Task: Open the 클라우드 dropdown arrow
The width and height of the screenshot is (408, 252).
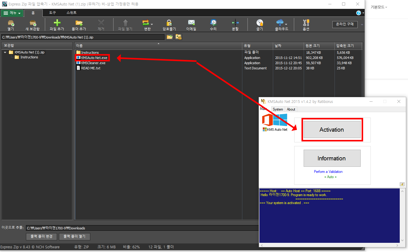Action: coord(286,24)
